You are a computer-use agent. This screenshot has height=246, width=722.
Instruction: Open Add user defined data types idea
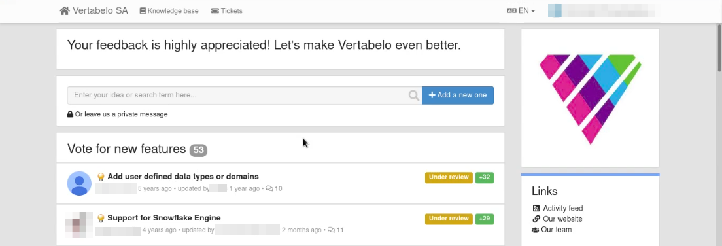coord(183,177)
